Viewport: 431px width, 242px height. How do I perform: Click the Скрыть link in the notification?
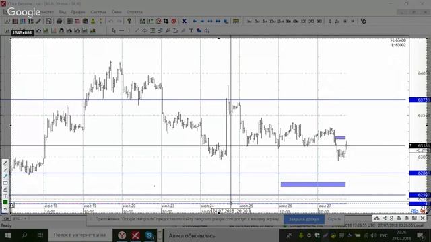point(335,219)
